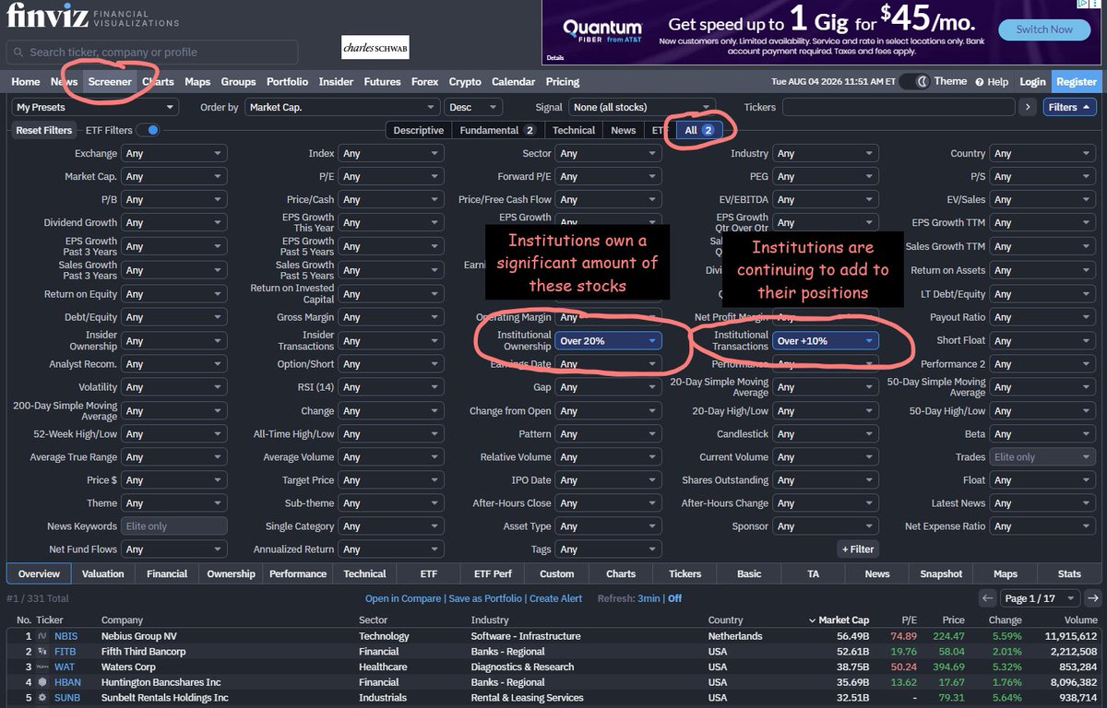Click the Login button
Screen dimensions: 1107x708
click(1032, 82)
